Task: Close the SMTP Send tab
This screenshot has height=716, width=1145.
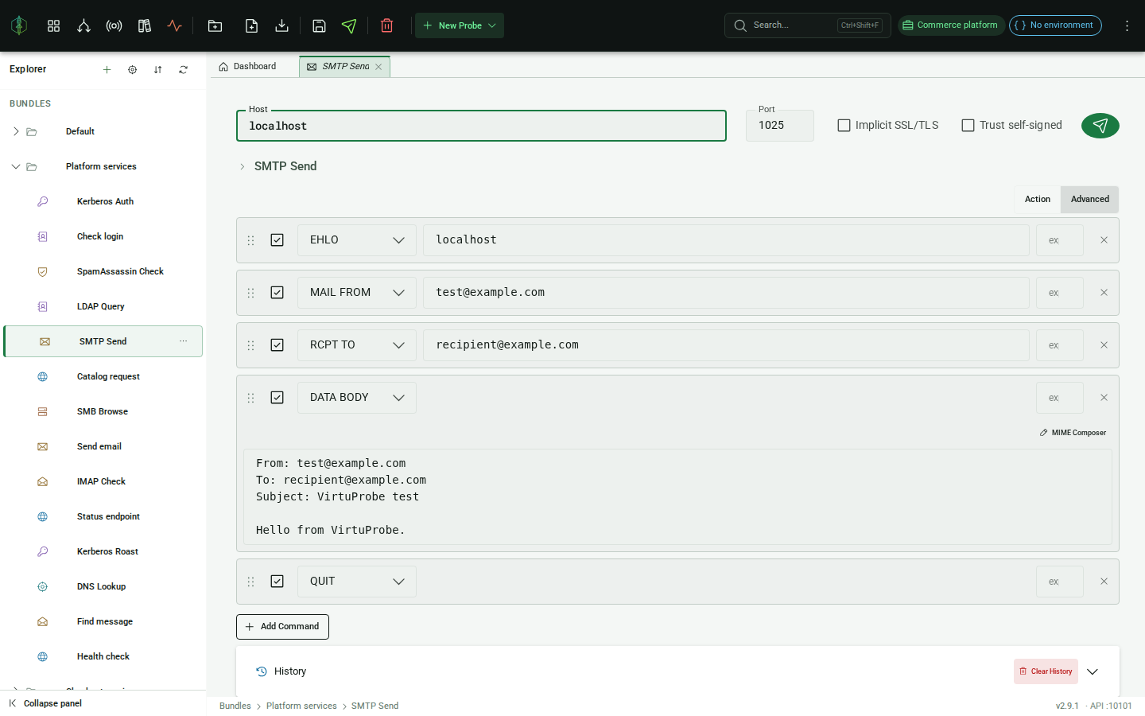Action: coord(378,67)
